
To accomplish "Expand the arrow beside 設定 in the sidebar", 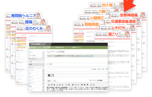I will point(44,87).
